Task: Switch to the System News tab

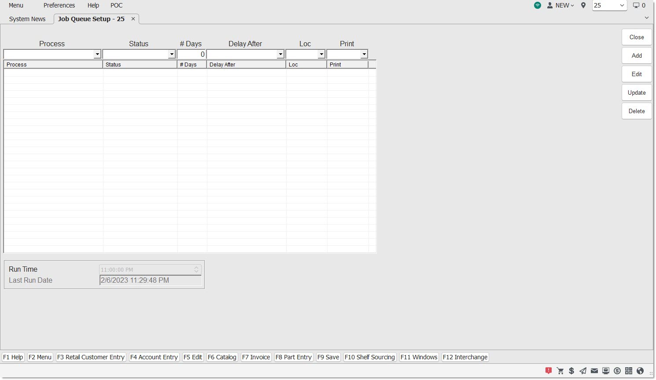Action: 27,19
